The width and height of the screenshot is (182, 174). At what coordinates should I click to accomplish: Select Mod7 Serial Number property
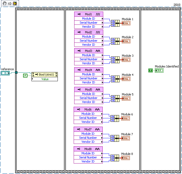tap(88, 138)
